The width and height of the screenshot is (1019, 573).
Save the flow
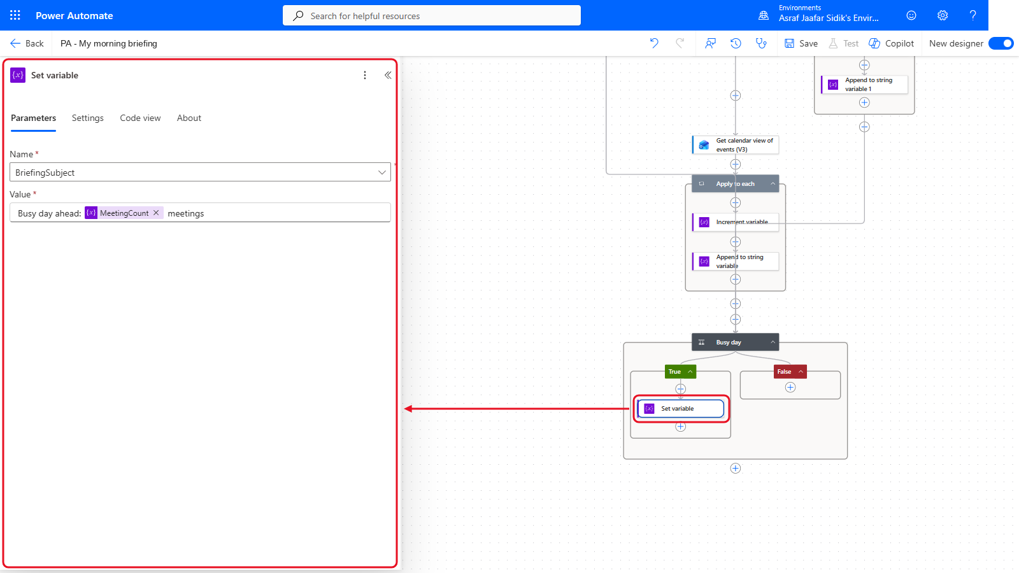(801, 43)
